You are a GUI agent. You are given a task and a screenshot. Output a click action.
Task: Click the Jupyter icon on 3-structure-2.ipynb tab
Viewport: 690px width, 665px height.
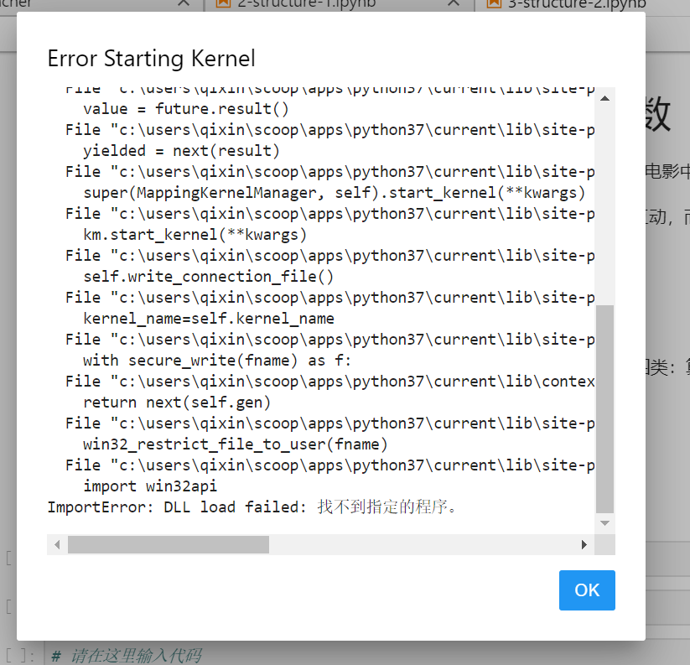(x=496, y=5)
